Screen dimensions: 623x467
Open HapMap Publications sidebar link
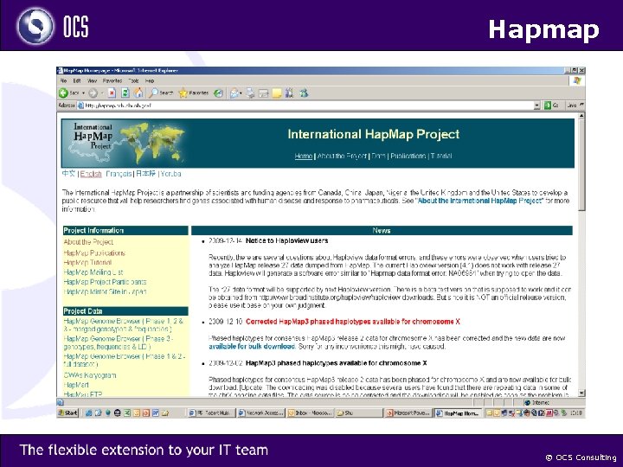[x=94, y=253]
